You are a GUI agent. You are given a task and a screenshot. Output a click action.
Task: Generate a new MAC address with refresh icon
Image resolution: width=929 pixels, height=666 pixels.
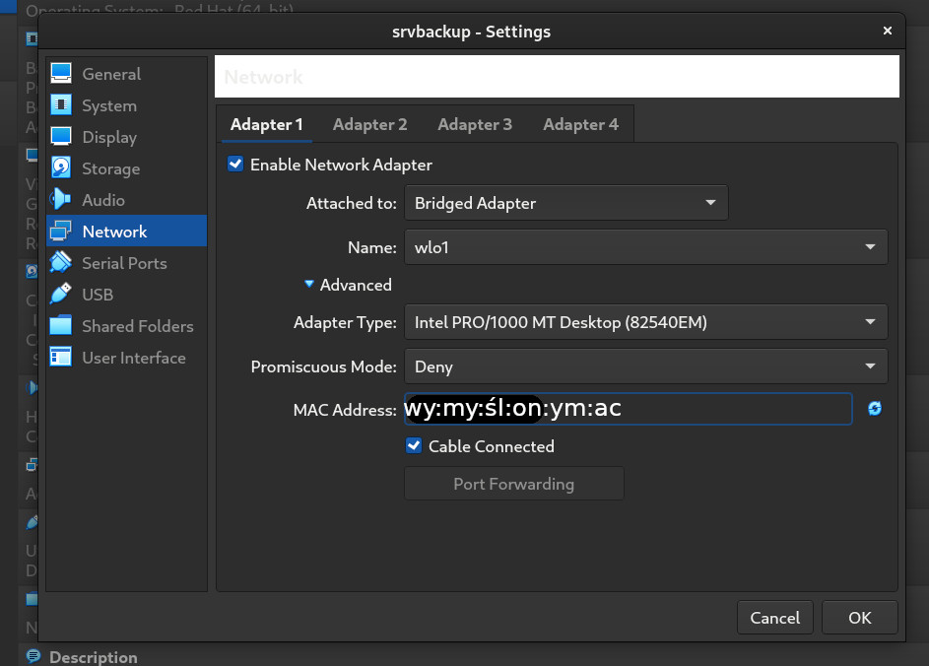point(874,409)
